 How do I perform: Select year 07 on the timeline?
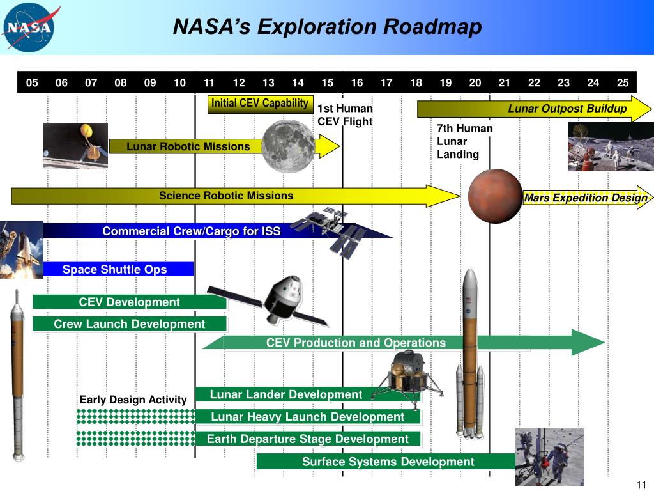(x=91, y=82)
